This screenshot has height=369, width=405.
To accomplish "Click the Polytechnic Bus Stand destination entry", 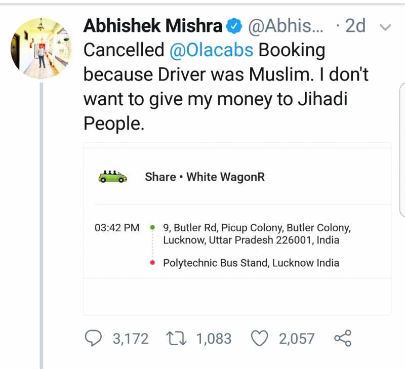I will click(x=252, y=263).
